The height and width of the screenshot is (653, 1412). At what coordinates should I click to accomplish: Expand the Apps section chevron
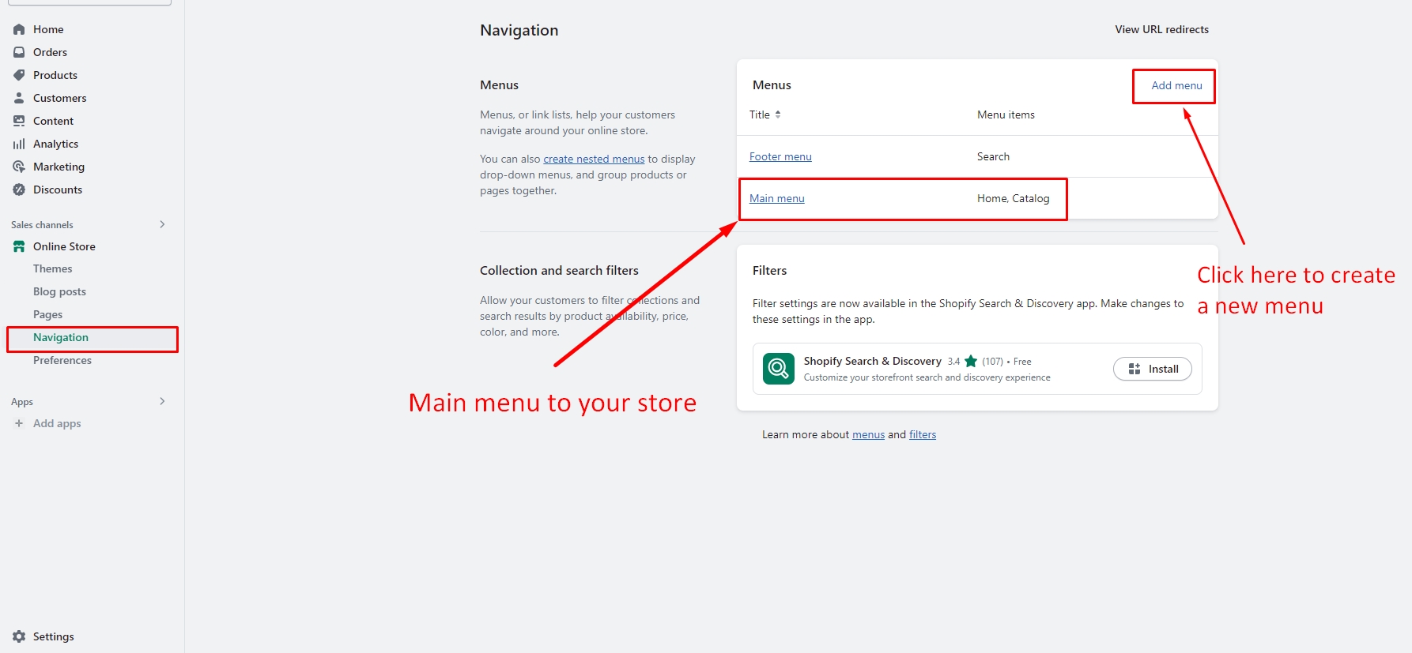tap(162, 401)
